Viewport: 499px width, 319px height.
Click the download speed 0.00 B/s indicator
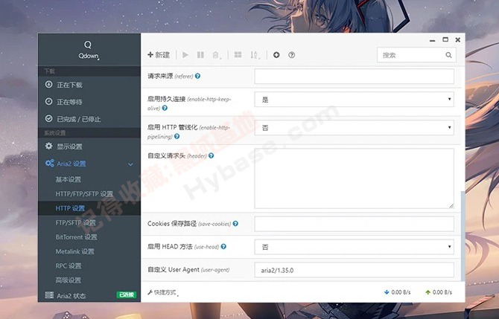point(397,292)
